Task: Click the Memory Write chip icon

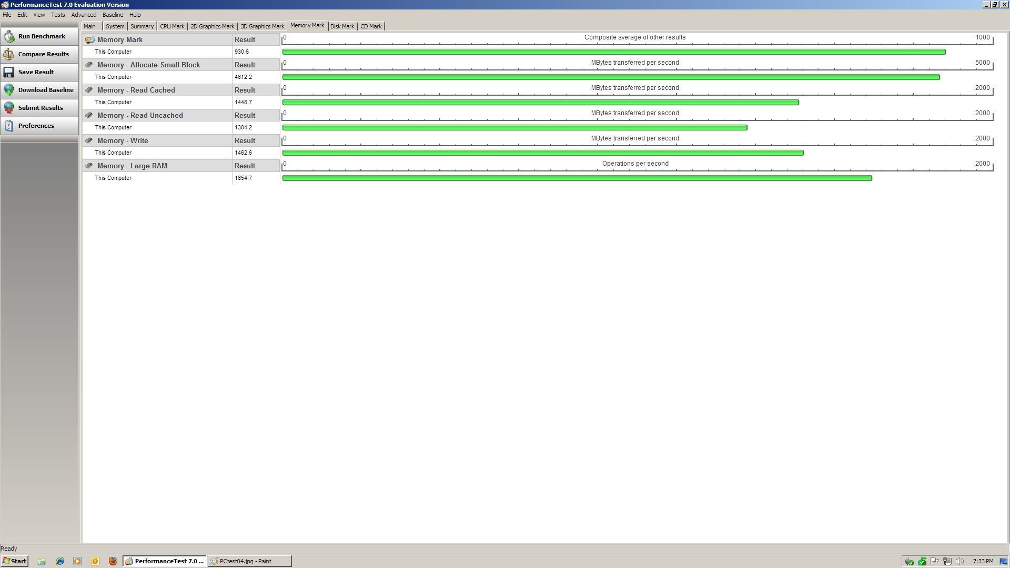Action: pyautogui.click(x=89, y=140)
